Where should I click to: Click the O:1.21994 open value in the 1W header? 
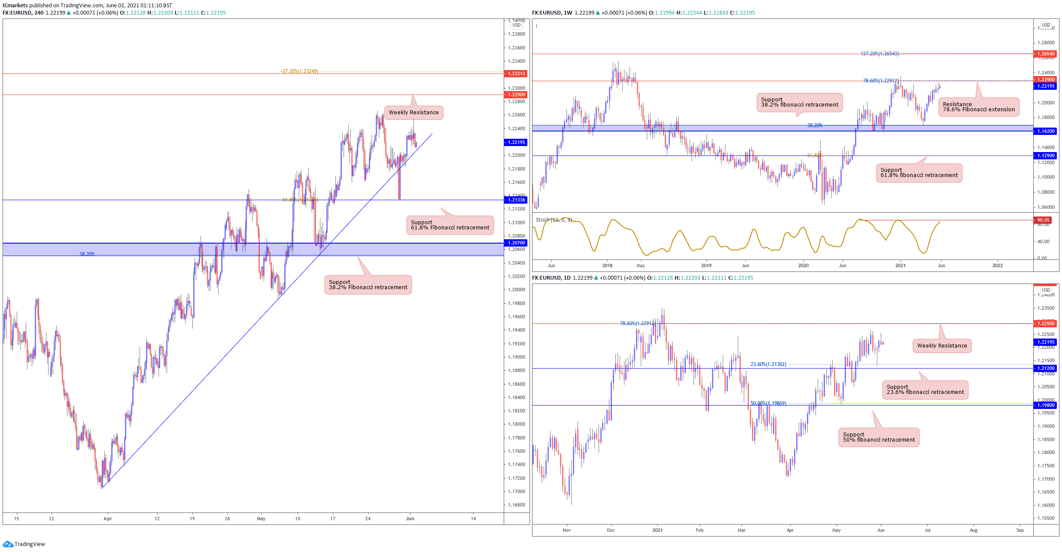[662, 13]
